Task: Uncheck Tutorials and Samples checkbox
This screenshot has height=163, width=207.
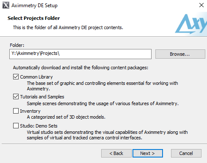Action: [16, 97]
